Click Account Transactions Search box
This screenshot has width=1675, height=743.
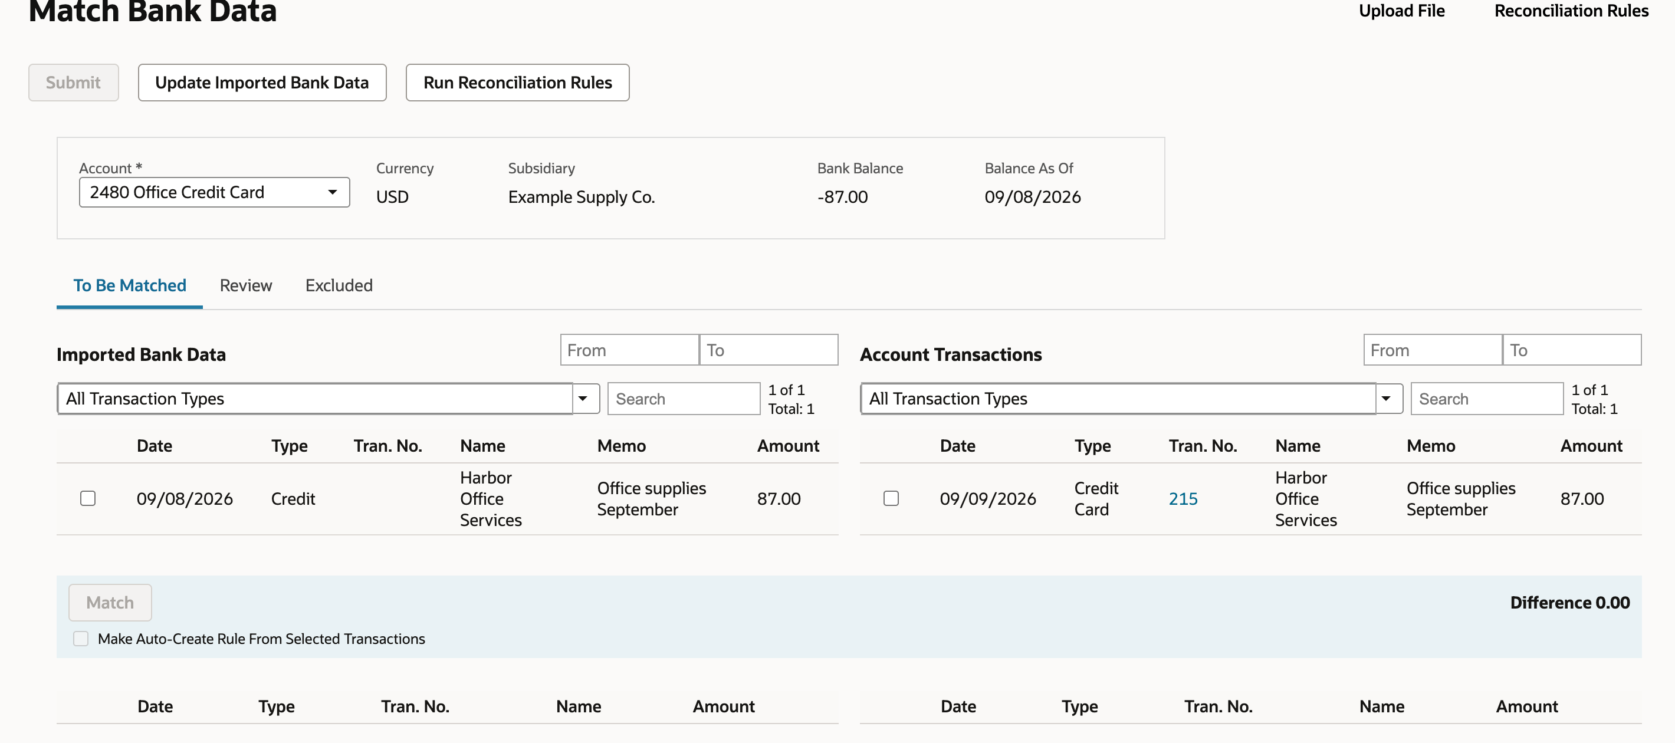coord(1486,399)
